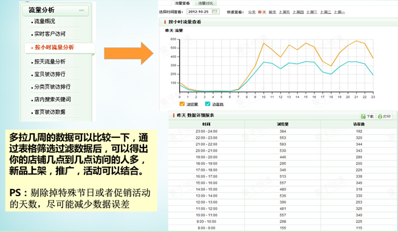
Task: Toggle the orange 浏览量 checkbox
Action: click(182, 104)
